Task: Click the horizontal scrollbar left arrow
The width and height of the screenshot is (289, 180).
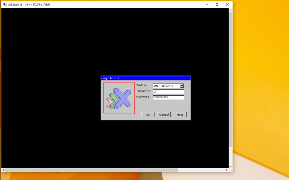Action: (3, 170)
